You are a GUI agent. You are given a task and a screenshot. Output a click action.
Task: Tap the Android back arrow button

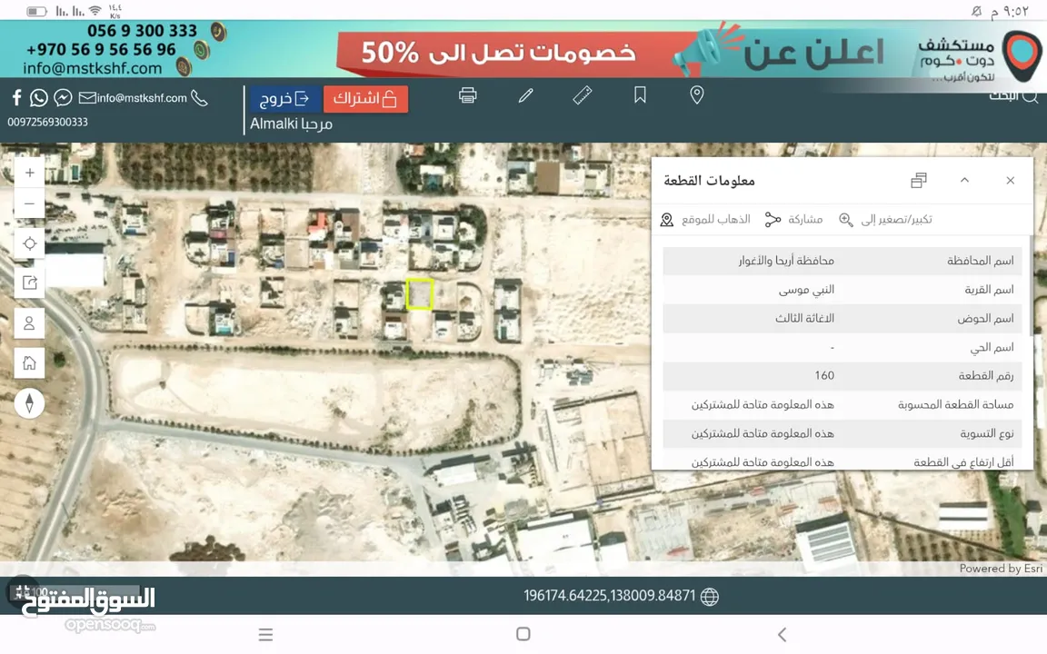[782, 634]
